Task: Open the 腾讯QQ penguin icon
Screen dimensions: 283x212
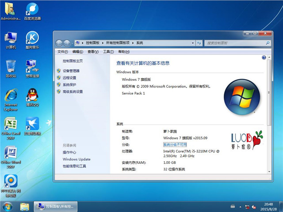Action: point(32,97)
